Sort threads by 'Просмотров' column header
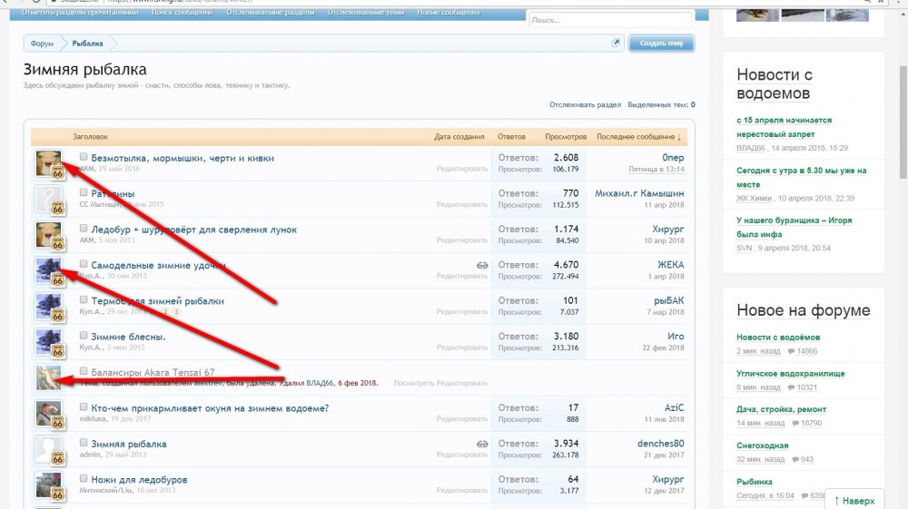This screenshot has height=509, width=908. pyautogui.click(x=566, y=137)
